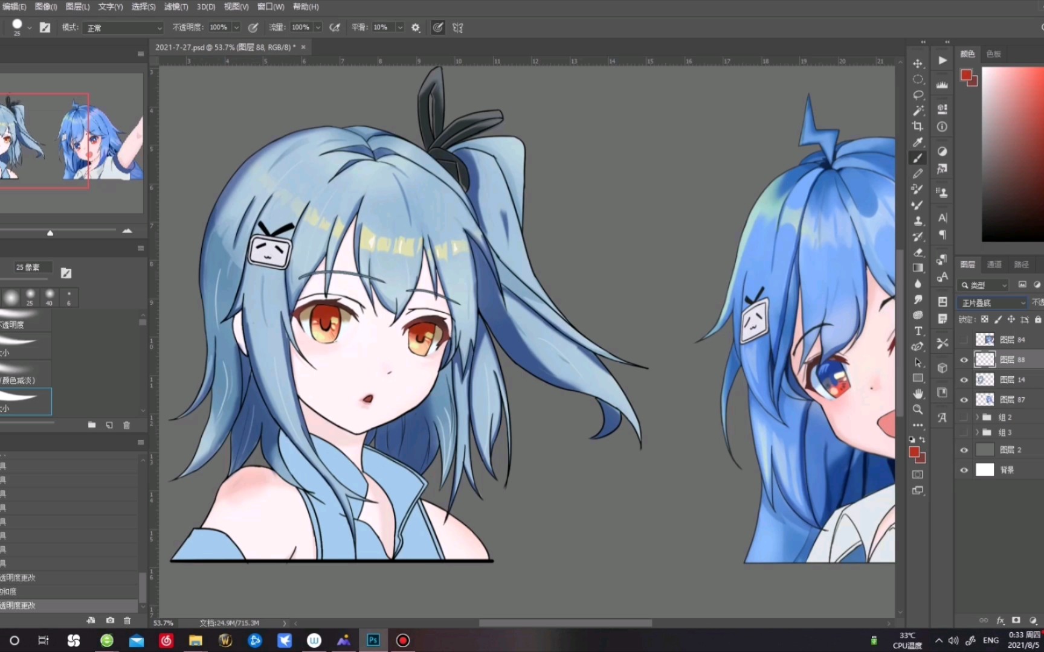
Task: Select the Eyedropper tool
Action: (918, 142)
